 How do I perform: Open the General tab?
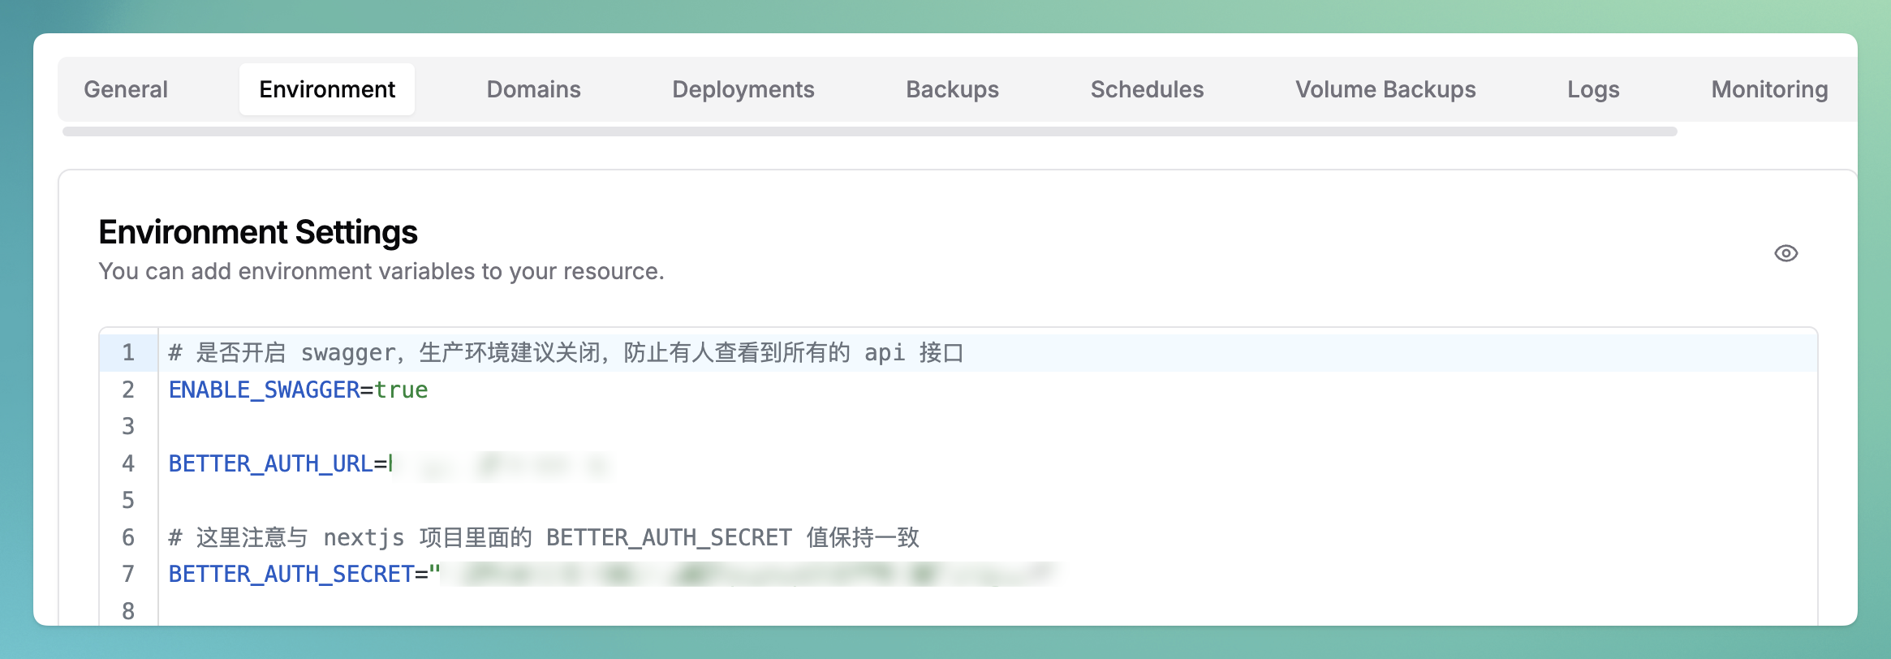tap(126, 89)
